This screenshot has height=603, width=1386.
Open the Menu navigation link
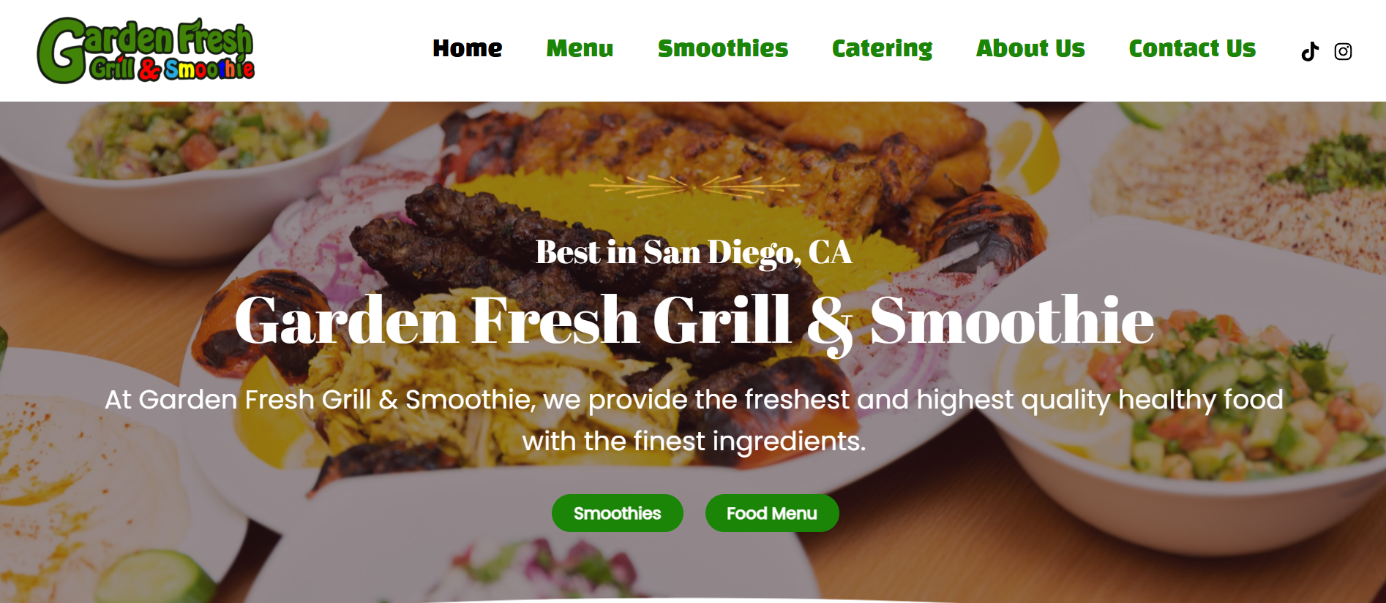(x=580, y=48)
